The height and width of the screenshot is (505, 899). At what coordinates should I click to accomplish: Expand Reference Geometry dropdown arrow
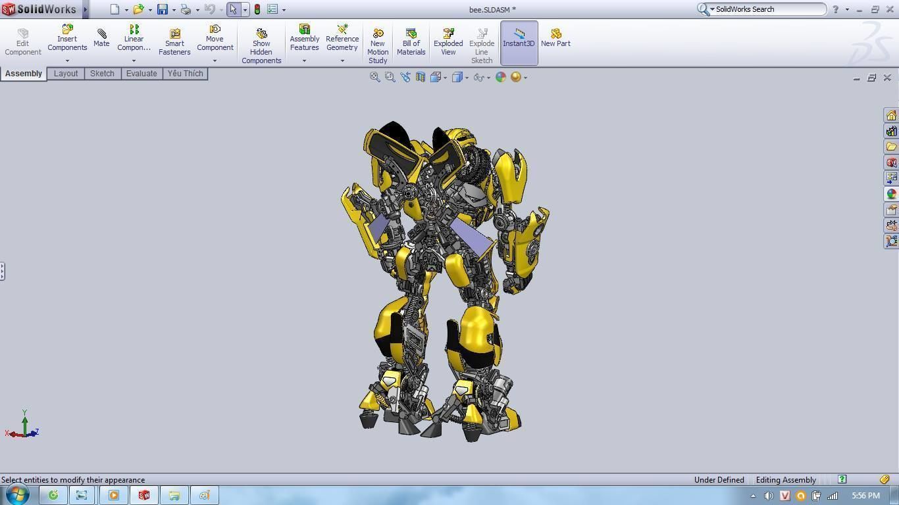[x=342, y=60]
